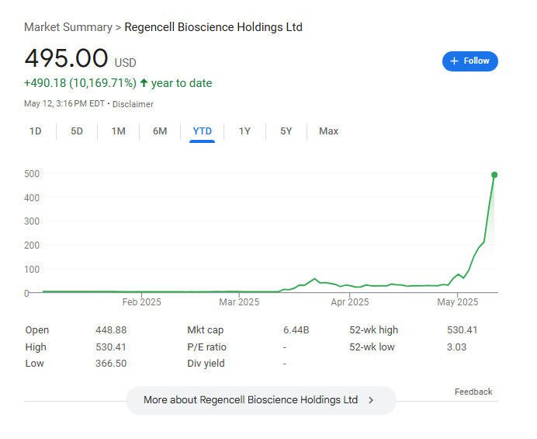This screenshot has width=537, height=439.
Task: Show the 1Y chart range
Action: (244, 131)
